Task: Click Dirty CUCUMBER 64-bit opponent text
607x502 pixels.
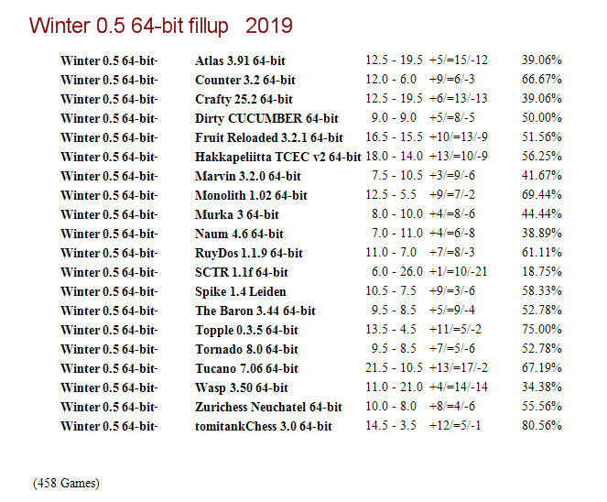Action: 266,118
